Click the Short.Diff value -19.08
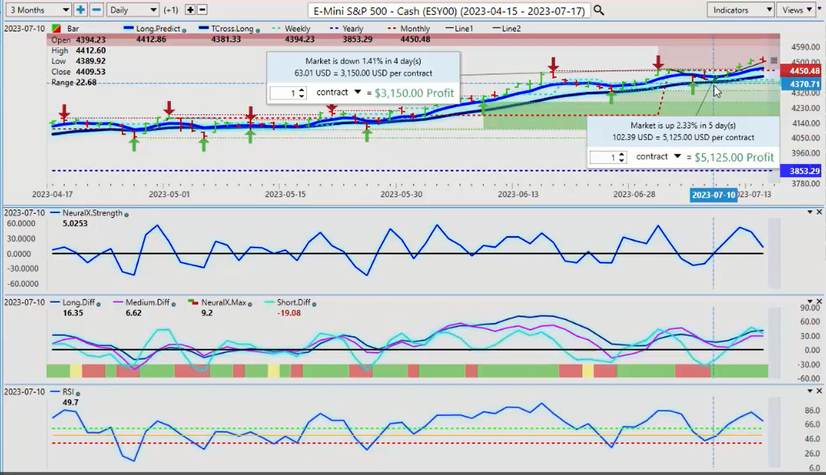The width and height of the screenshot is (826, 475). (289, 313)
